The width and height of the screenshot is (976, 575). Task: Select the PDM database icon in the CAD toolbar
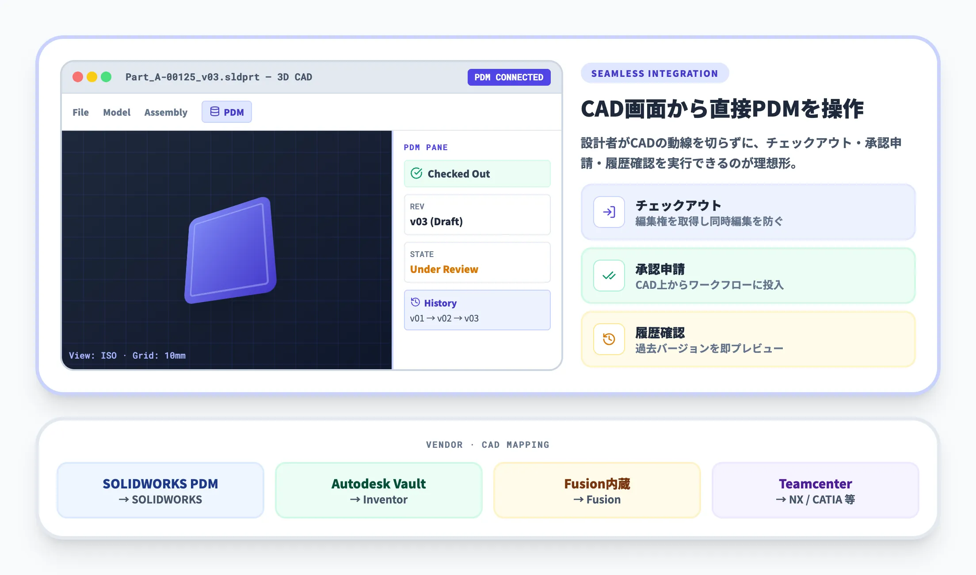pos(215,112)
